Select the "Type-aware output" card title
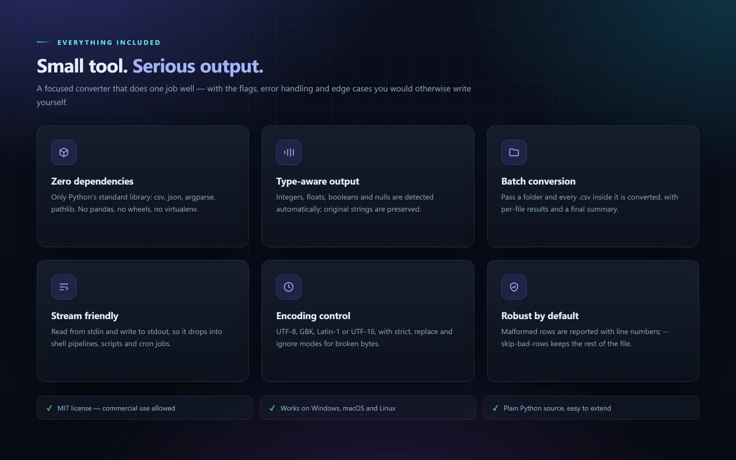 pyautogui.click(x=317, y=181)
